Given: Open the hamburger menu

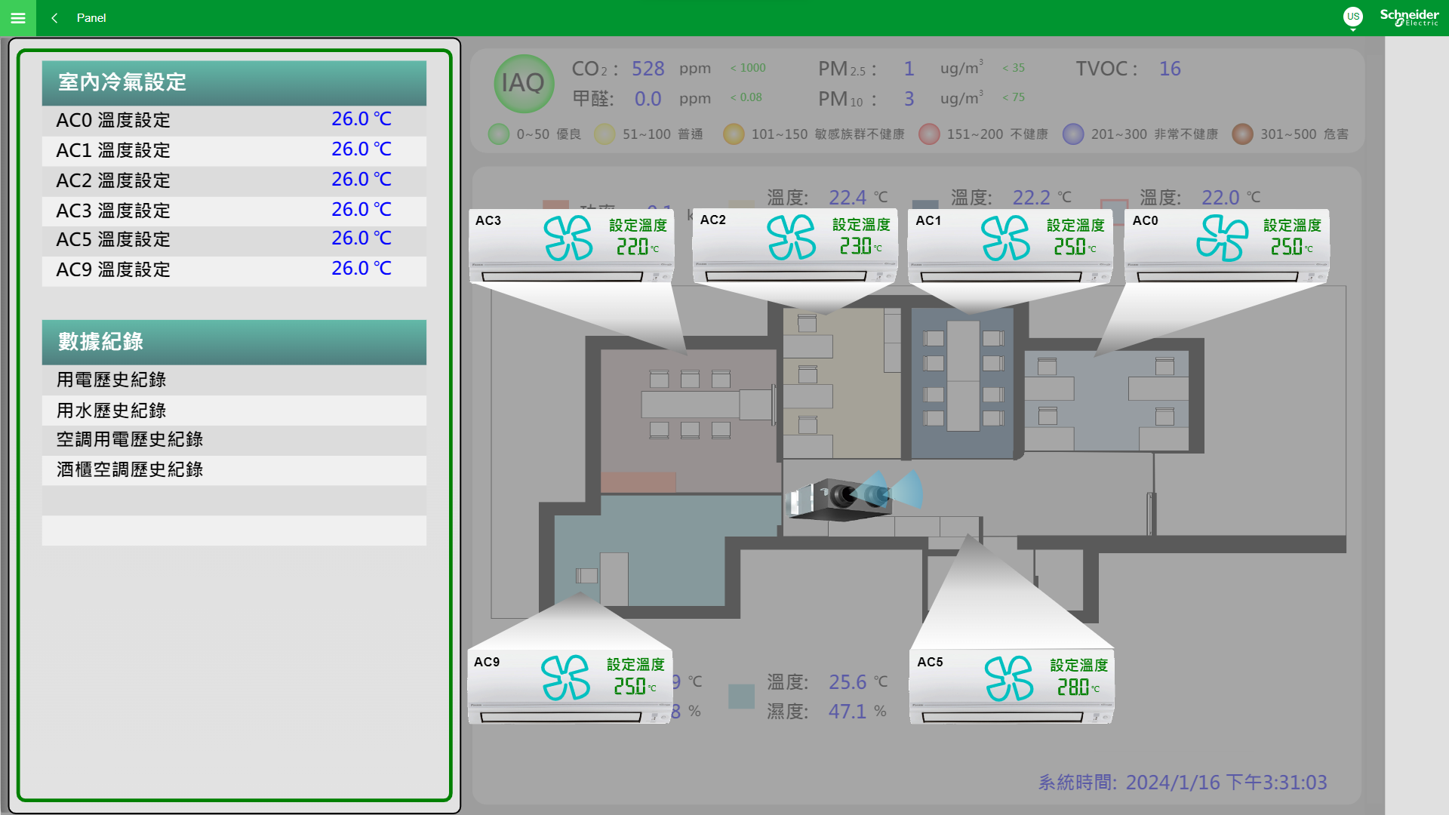Looking at the screenshot, I should coord(18,18).
